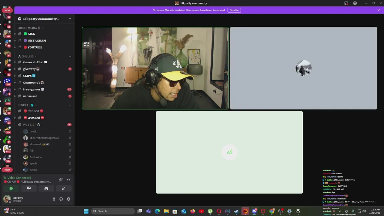The image size is (384, 216).
Task: Open the Warned channel
Action: click(44, 118)
